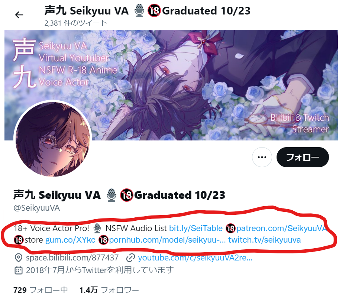Click the space.bilibili.com/877437 location text
Image resolution: width=339 pixels, height=298 pixels.
click(72, 257)
